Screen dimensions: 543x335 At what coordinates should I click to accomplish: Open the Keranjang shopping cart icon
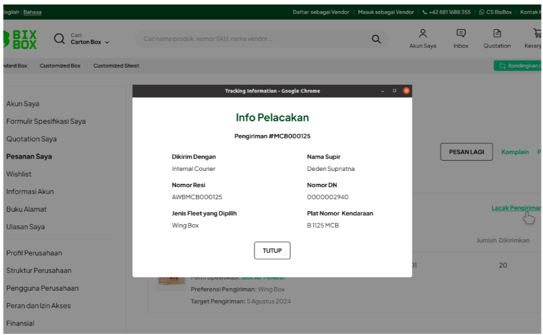click(535, 39)
